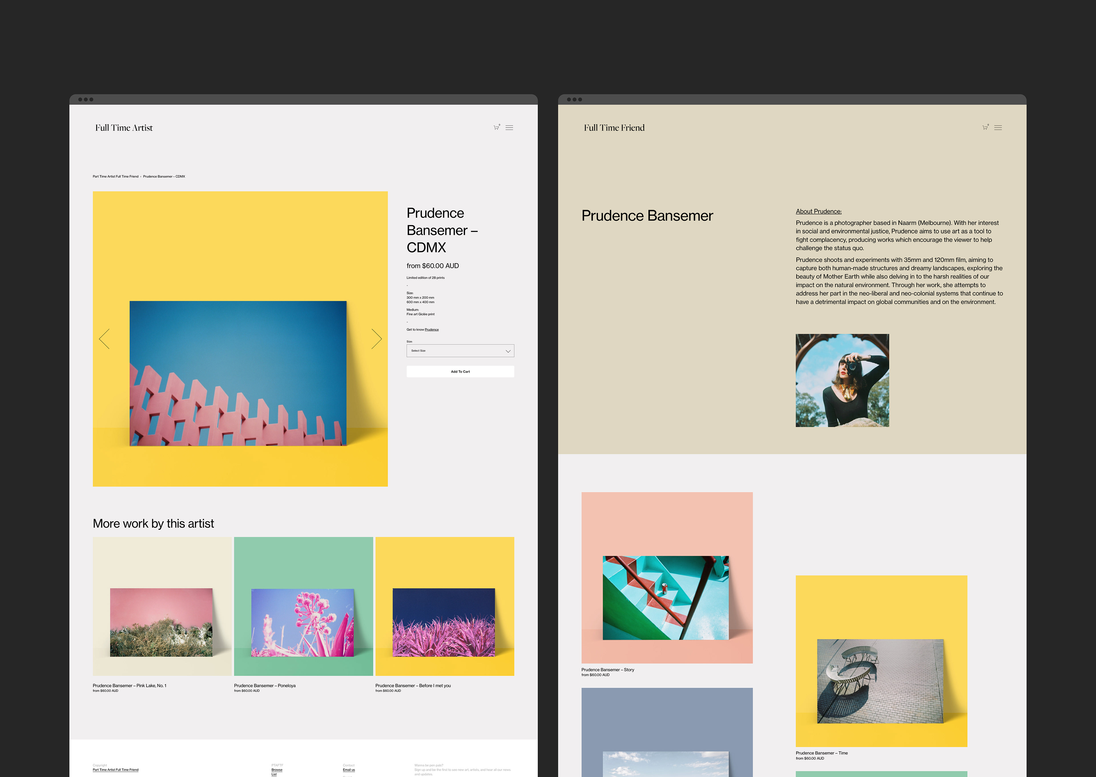Open the Story artwork thumbnail
This screenshot has width=1096, height=777.
667,578
